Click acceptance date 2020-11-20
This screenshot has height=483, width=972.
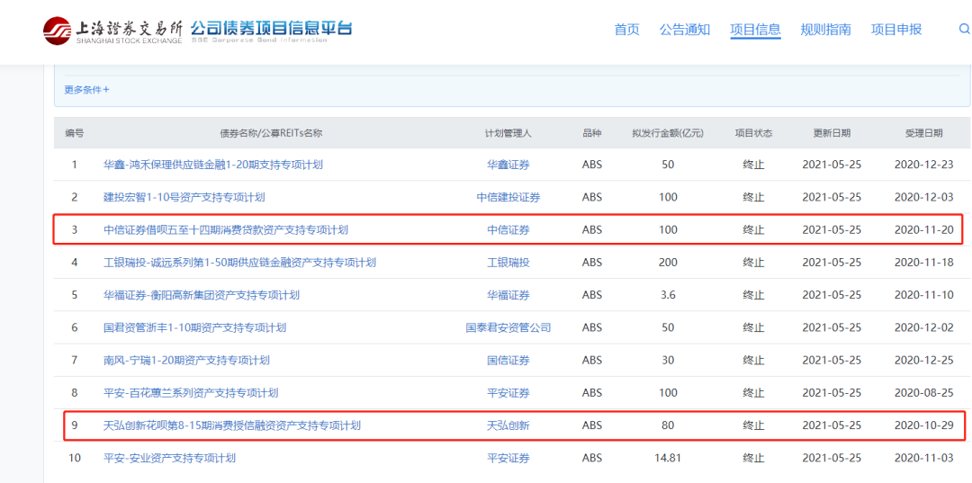point(924,230)
